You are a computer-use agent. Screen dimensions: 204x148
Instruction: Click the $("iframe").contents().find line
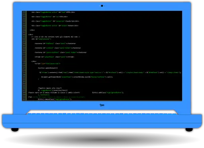pyautogui.click(x=110, y=73)
